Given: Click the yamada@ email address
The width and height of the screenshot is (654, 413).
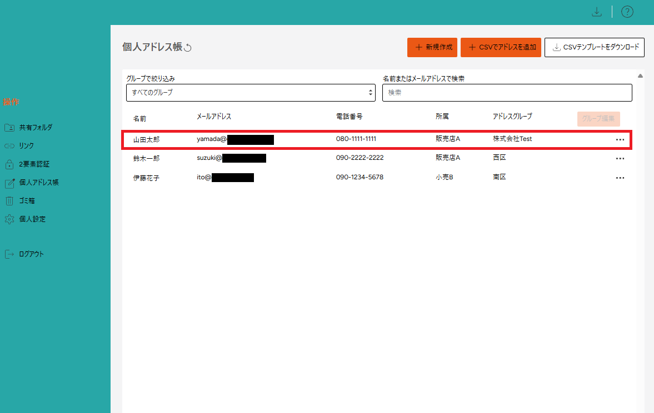Looking at the screenshot, I should pyautogui.click(x=235, y=139).
